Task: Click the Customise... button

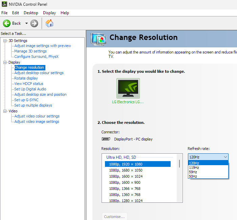Action: pyautogui.click(x=114, y=217)
